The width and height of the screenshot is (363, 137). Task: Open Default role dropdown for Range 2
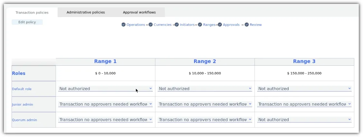point(205,89)
